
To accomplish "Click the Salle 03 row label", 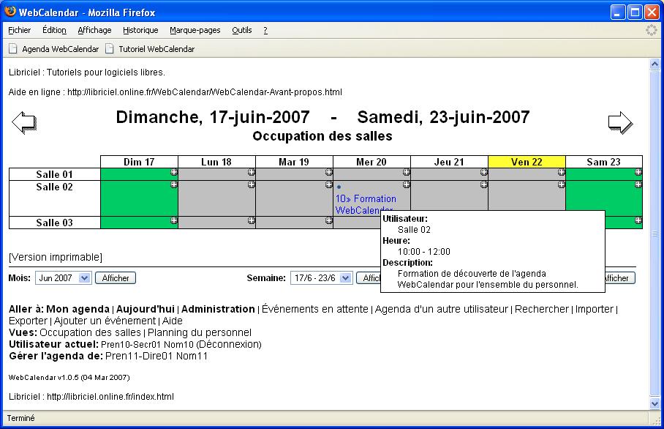I will click(54, 223).
